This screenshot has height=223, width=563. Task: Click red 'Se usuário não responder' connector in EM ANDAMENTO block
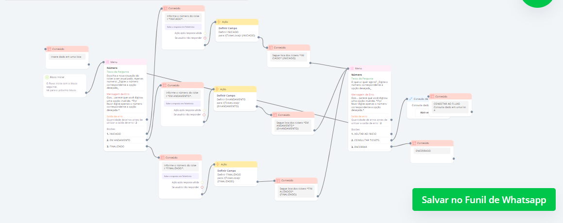point(205,115)
